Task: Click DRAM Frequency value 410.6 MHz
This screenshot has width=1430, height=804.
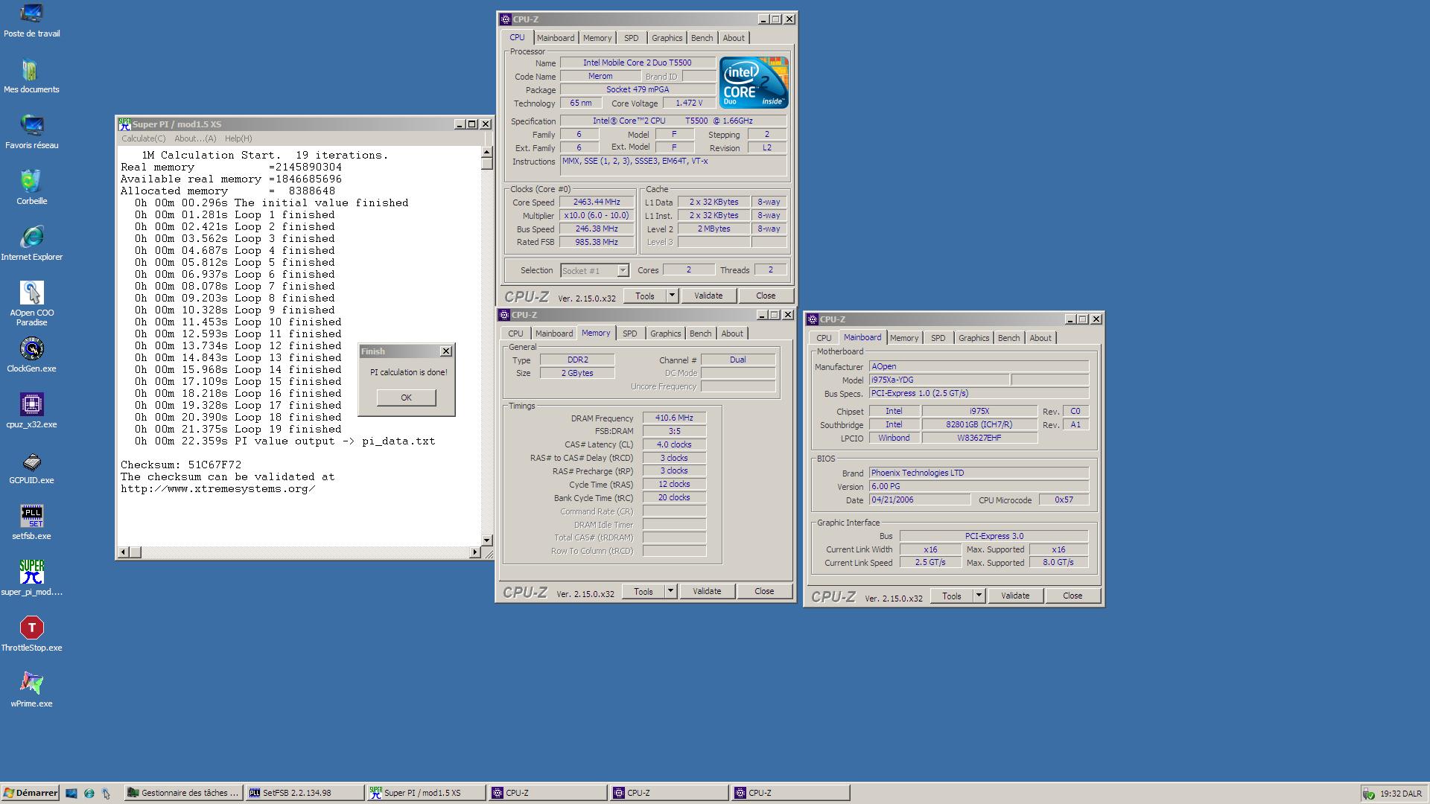Action: pyautogui.click(x=674, y=418)
